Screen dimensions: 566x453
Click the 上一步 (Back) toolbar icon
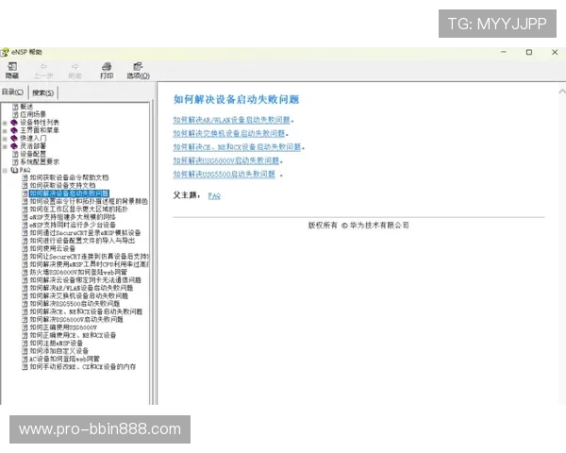tap(43, 67)
